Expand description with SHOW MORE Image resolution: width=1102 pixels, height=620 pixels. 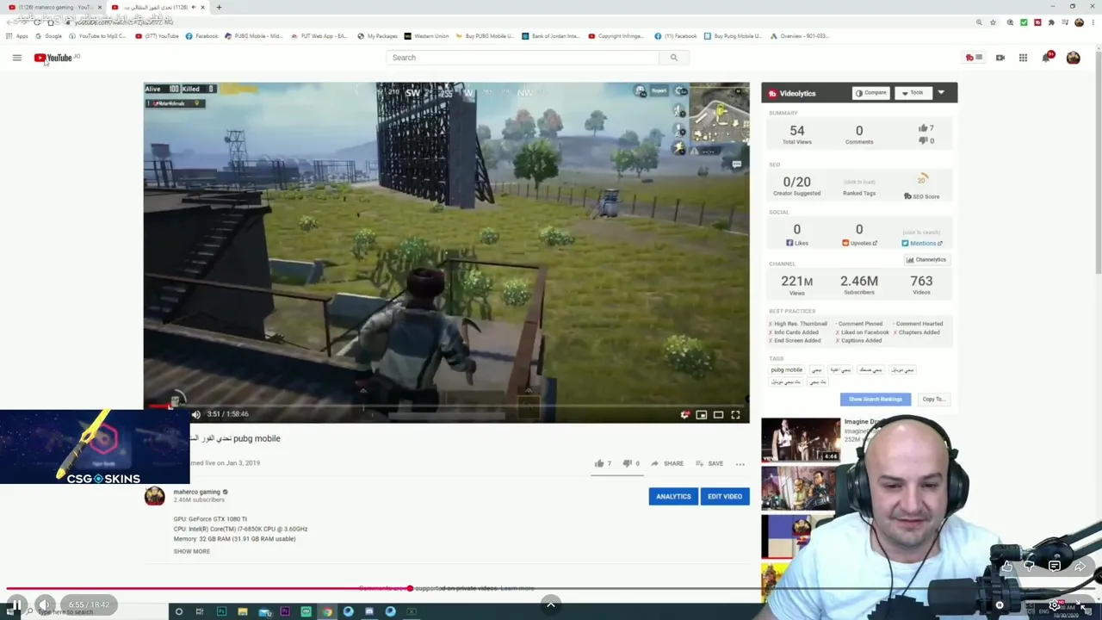(x=191, y=551)
